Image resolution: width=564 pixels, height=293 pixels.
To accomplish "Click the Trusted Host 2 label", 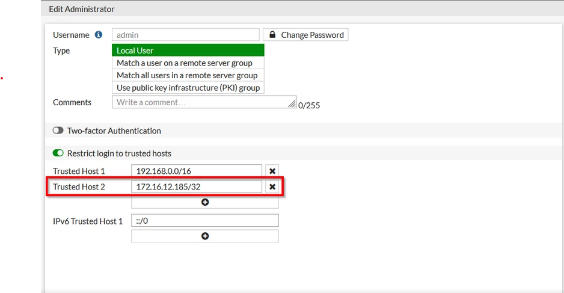I will pyautogui.click(x=79, y=187).
